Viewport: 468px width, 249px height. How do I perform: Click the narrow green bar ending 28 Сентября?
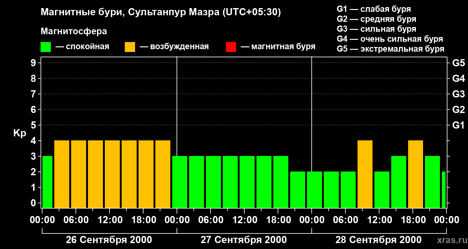pyautogui.click(x=444, y=190)
